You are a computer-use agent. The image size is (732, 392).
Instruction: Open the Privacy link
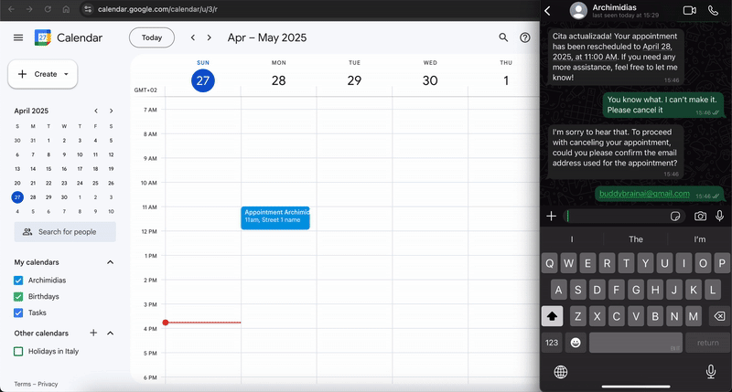coord(48,384)
